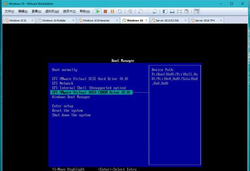Close the Server 2016 TP4 tab
250x171 pixels.
(x=221, y=20)
